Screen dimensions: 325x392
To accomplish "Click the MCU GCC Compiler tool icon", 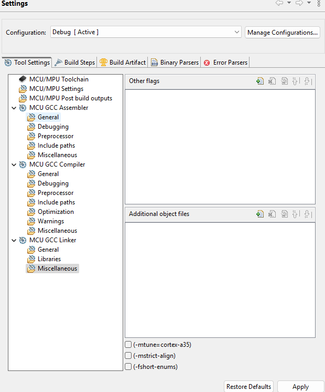I will (x=23, y=164).
